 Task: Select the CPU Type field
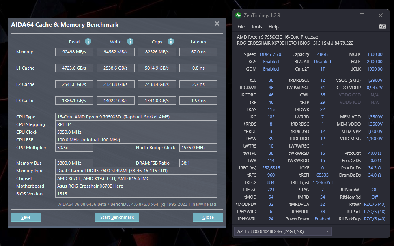[136, 117]
